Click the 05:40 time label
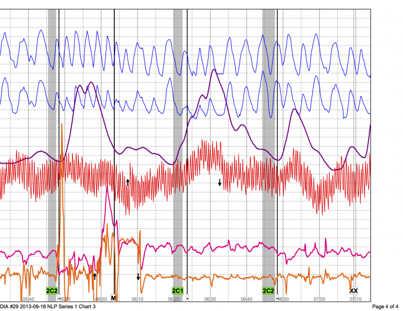403x311 pixels. click(x=28, y=298)
